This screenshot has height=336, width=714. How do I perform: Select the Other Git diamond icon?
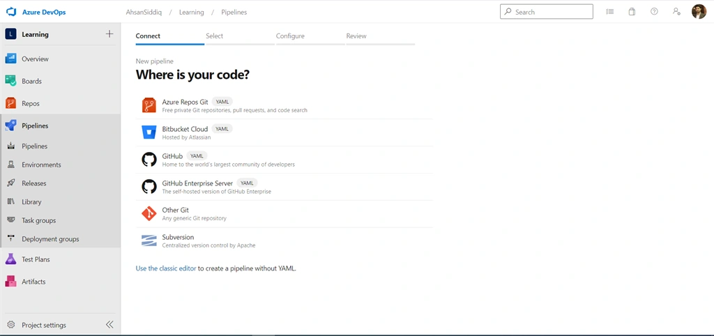click(149, 213)
